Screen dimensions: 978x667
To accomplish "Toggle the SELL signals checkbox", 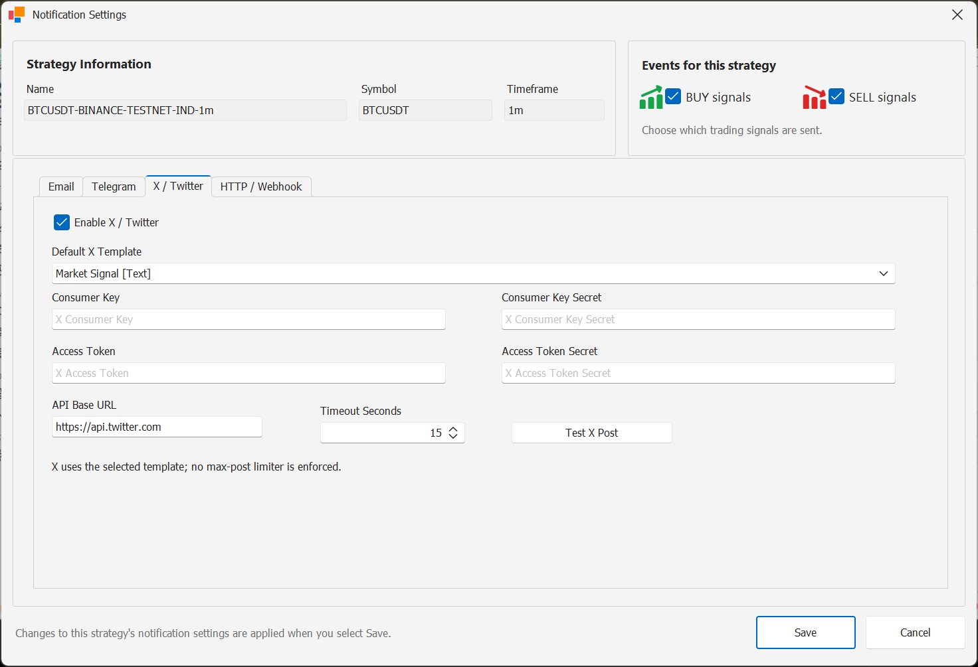I will 836,96.
